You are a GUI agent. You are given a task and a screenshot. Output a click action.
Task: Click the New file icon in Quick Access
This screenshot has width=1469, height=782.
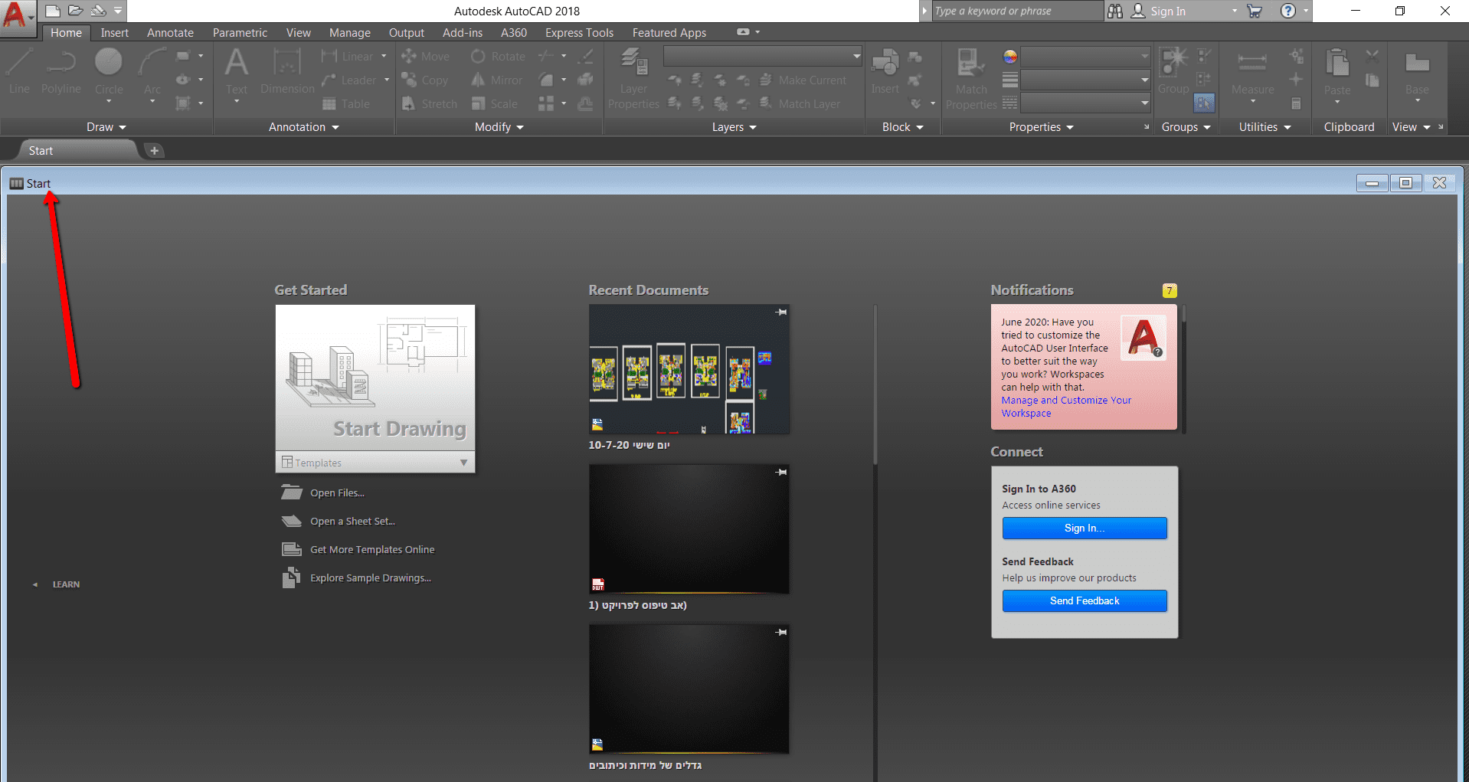pyautogui.click(x=53, y=11)
